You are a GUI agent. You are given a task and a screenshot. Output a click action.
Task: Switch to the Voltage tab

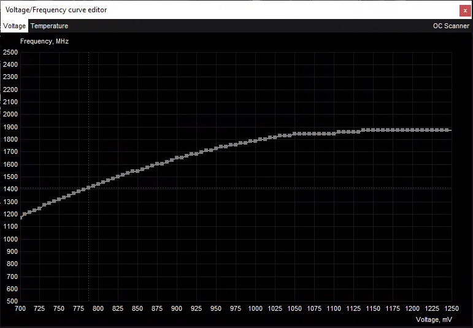click(14, 26)
